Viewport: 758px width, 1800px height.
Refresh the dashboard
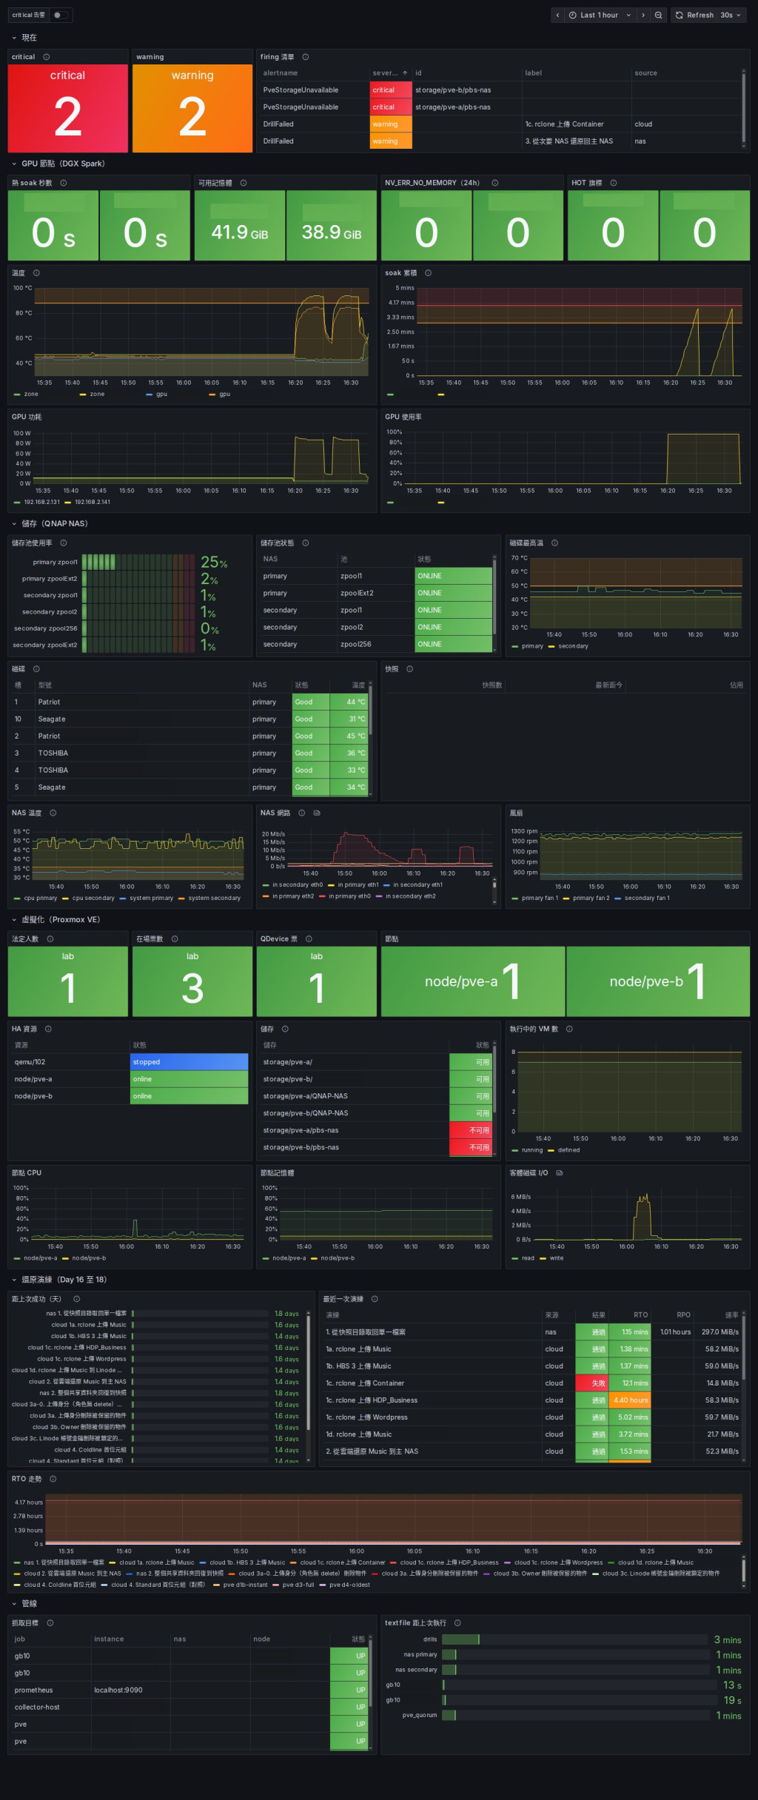coord(694,15)
